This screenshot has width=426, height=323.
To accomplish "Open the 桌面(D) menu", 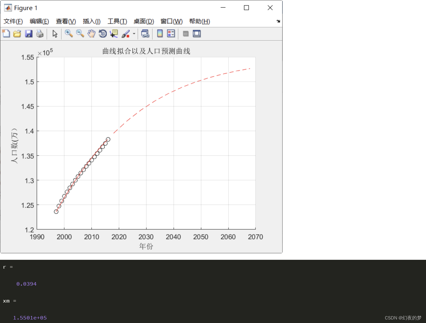I will (144, 21).
